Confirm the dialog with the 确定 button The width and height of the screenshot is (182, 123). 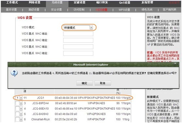pos(84,83)
